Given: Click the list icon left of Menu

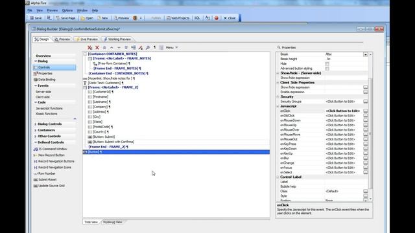Looking at the screenshot, I should (161, 47).
